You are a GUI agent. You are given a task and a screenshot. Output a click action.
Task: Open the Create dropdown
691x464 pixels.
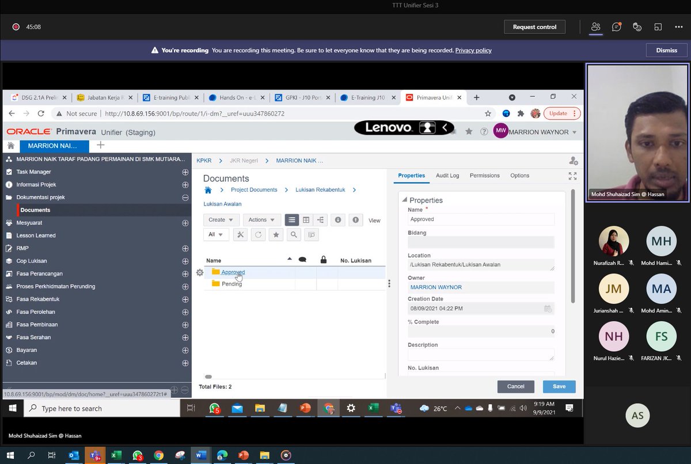[x=221, y=219]
